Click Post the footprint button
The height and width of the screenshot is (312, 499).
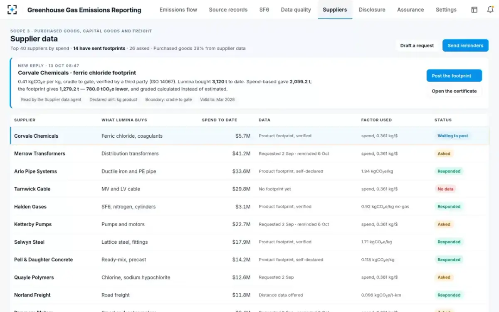click(454, 76)
